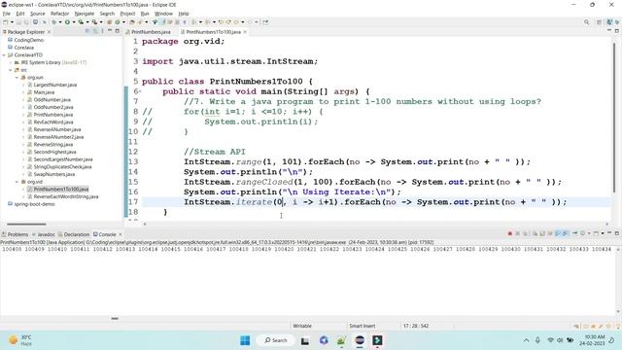Open the Refactor menu

point(59,14)
